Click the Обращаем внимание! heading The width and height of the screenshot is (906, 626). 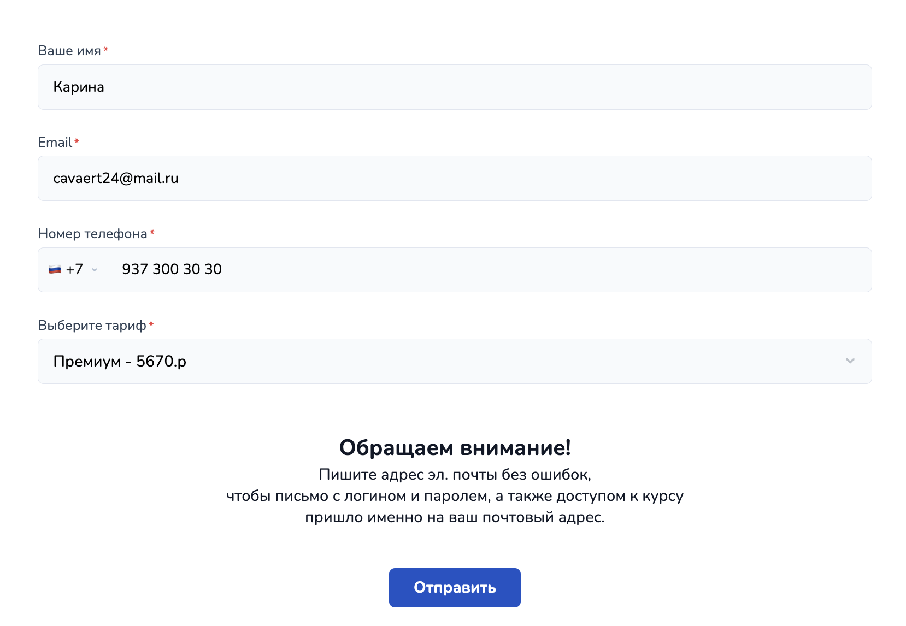[455, 447]
